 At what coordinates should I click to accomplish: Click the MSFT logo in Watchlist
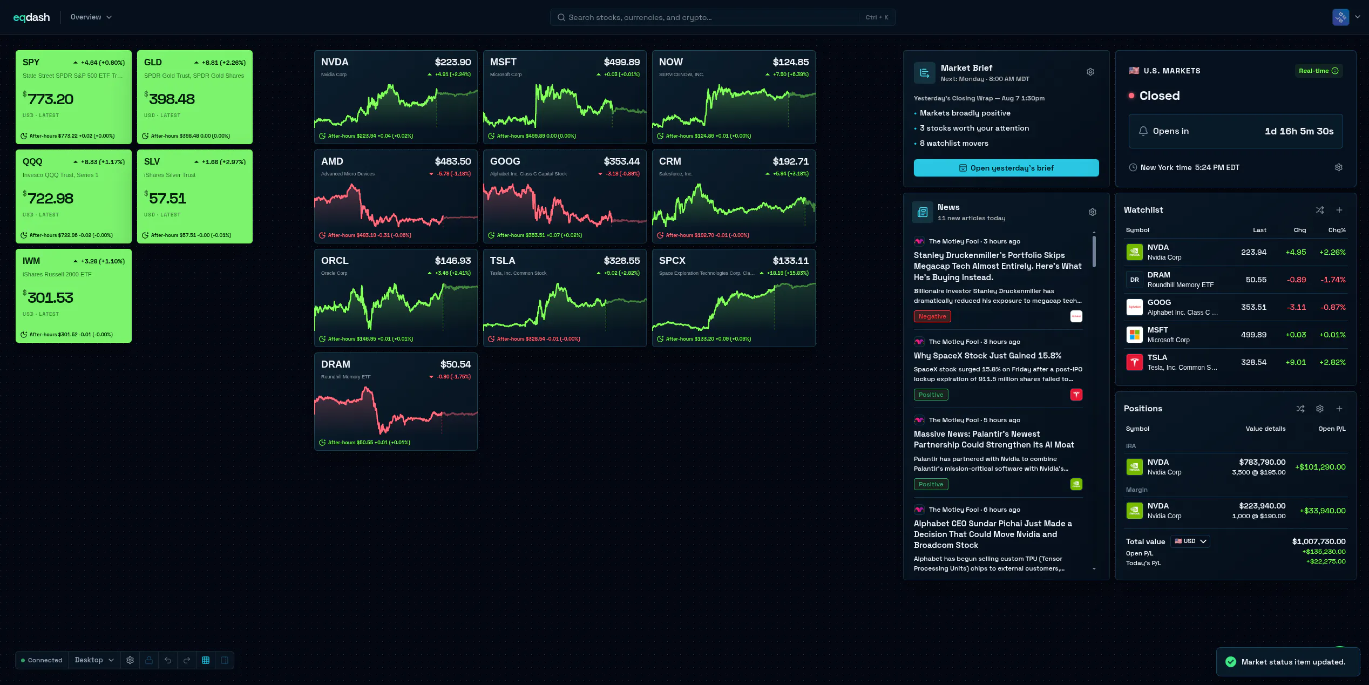1134,335
